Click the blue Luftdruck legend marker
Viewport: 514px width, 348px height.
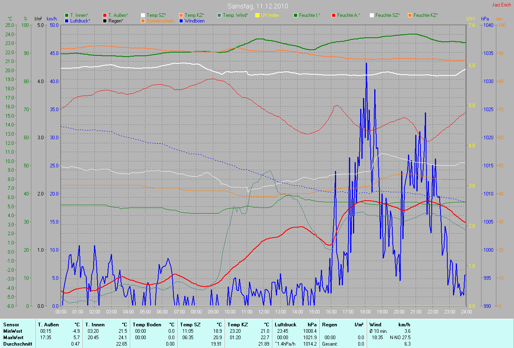coord(67,21)
